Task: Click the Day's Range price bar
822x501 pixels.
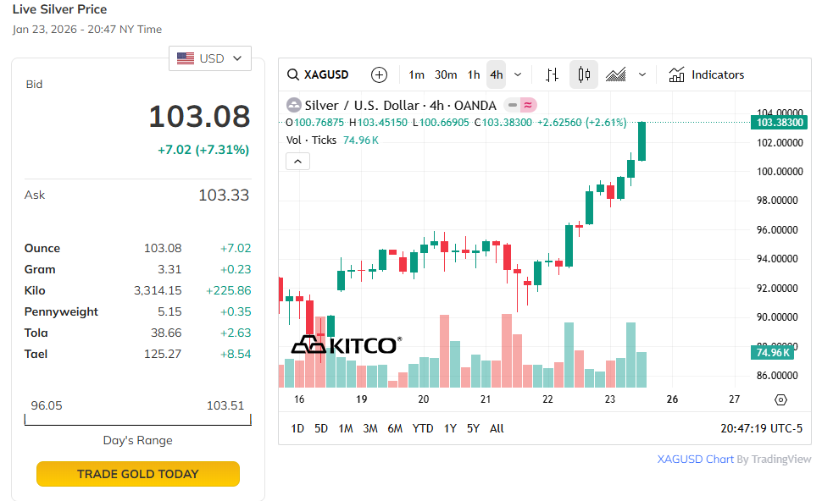Action: tap(138, 420)
